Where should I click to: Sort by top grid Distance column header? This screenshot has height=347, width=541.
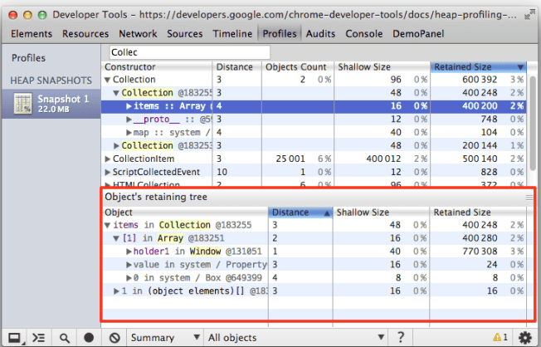237,67
